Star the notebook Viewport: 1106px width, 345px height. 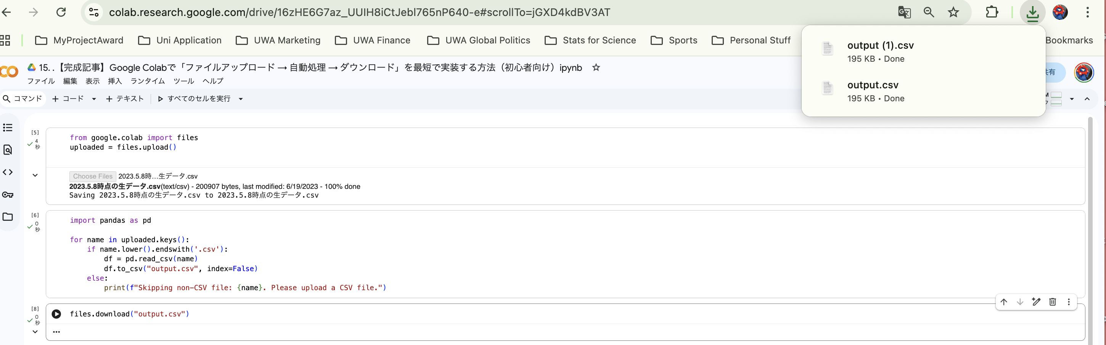[596, 67]
